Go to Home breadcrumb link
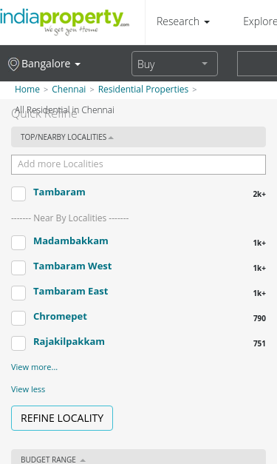Viewport: 277px width, 464px height. (x=27, y=90)
